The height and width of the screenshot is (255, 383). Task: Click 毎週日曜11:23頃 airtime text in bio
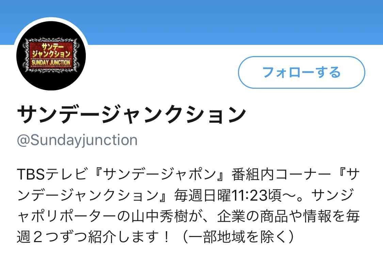tap(228, 195)
